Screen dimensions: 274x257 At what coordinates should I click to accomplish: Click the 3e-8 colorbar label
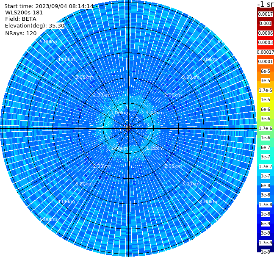coord(266,195)
